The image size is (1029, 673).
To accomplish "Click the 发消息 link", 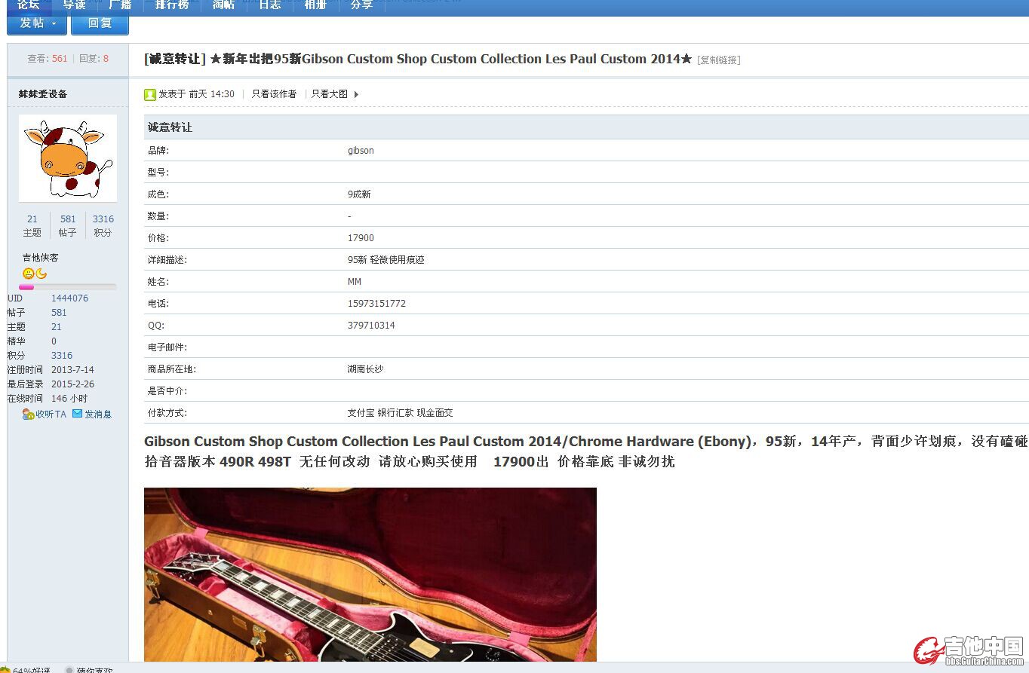I will [98, 414].
